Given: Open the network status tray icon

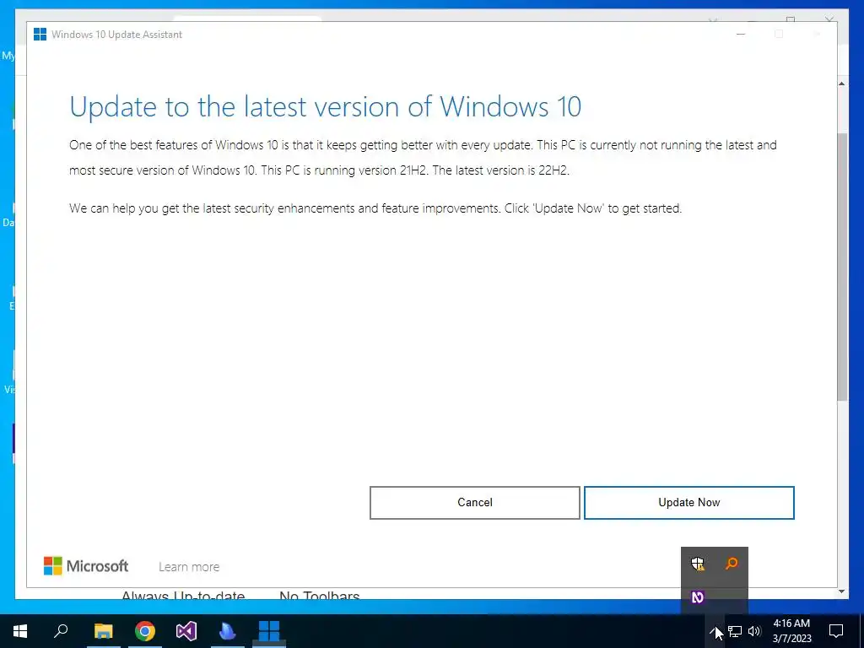Looking at the screenshot, I should (735, 631).
